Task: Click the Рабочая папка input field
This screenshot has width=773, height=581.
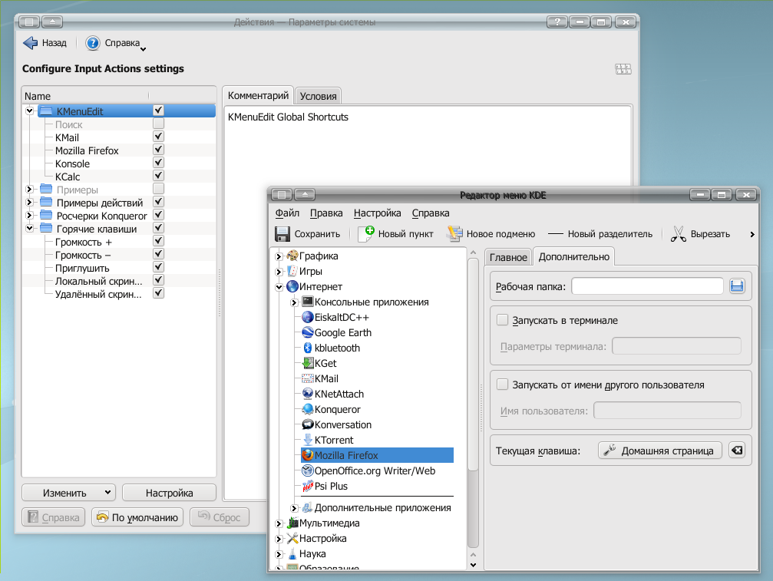Action: [647, 286]
